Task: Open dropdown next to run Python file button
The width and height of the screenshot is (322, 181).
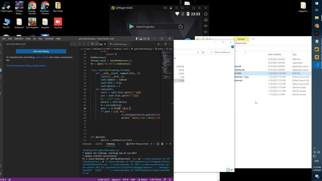Action: click(x=162, y=44)
